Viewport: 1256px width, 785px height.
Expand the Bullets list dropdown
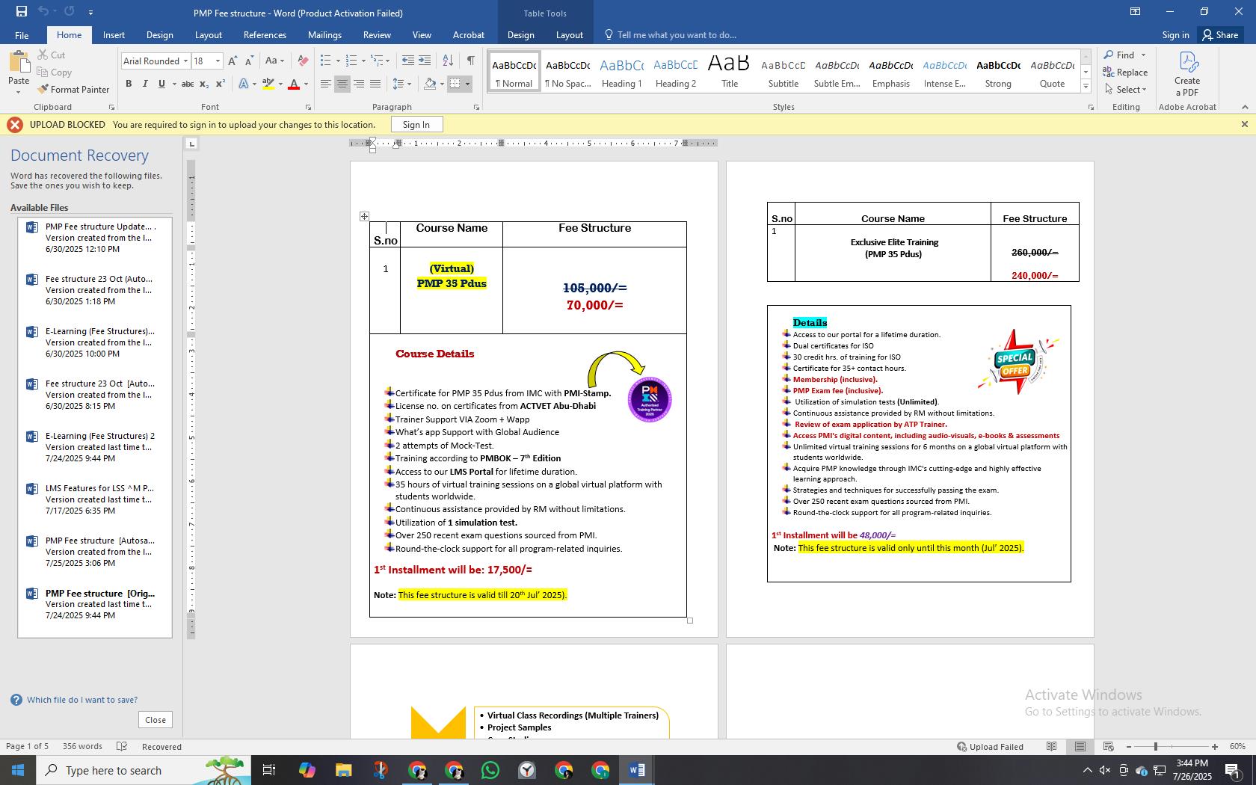(338, 61)
